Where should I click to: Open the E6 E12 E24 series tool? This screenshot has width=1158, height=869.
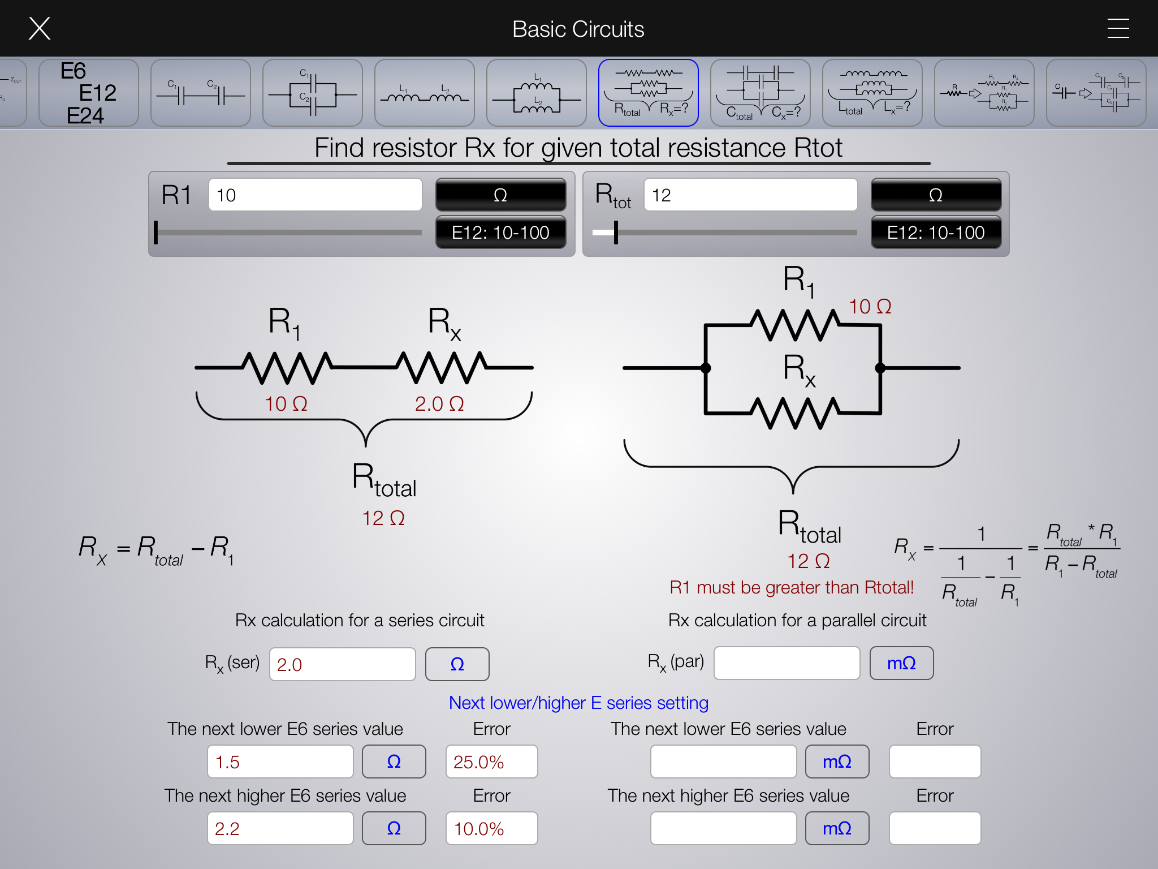click(88, 93)
